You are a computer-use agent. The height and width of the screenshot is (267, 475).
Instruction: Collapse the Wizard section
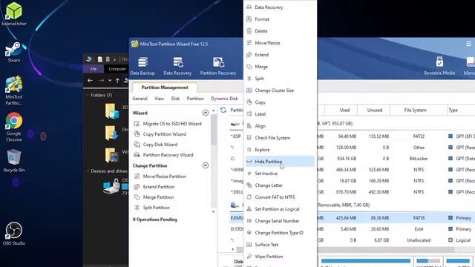[206, 113]
